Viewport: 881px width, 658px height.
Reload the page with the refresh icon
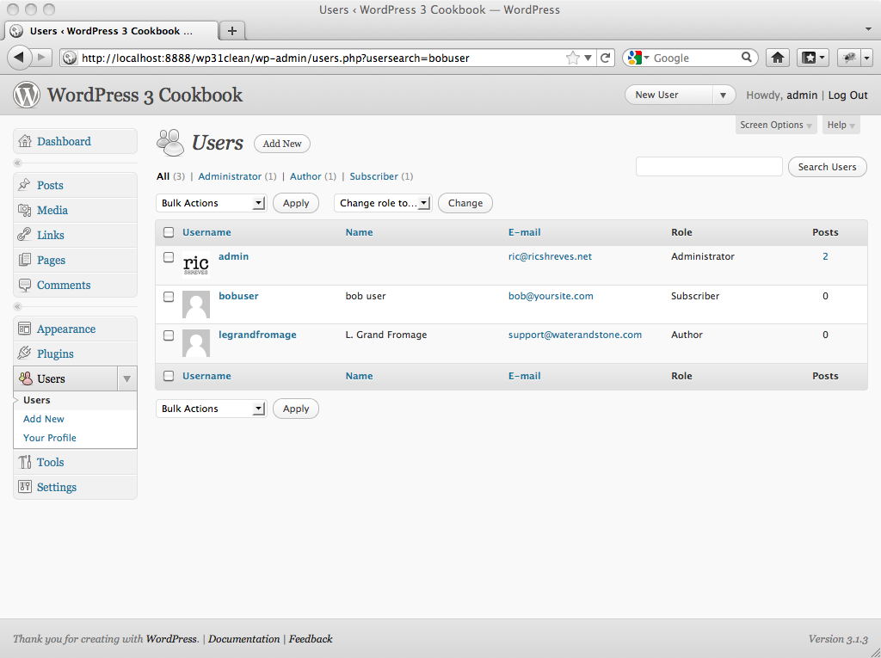[x=605, y=58]
